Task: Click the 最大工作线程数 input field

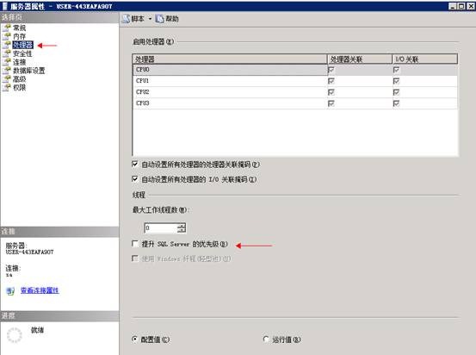Action: (161, 227)
